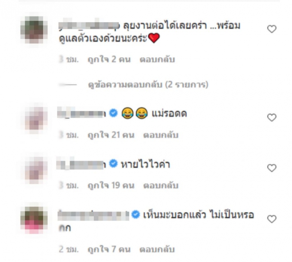The height and width of the screenshot is (262, 292).
Task: Reply to the 'หายไวไวค่า' comment
Action: click(161, 186)
